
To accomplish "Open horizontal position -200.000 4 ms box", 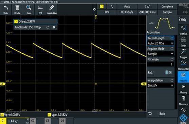I will point(147,12).
